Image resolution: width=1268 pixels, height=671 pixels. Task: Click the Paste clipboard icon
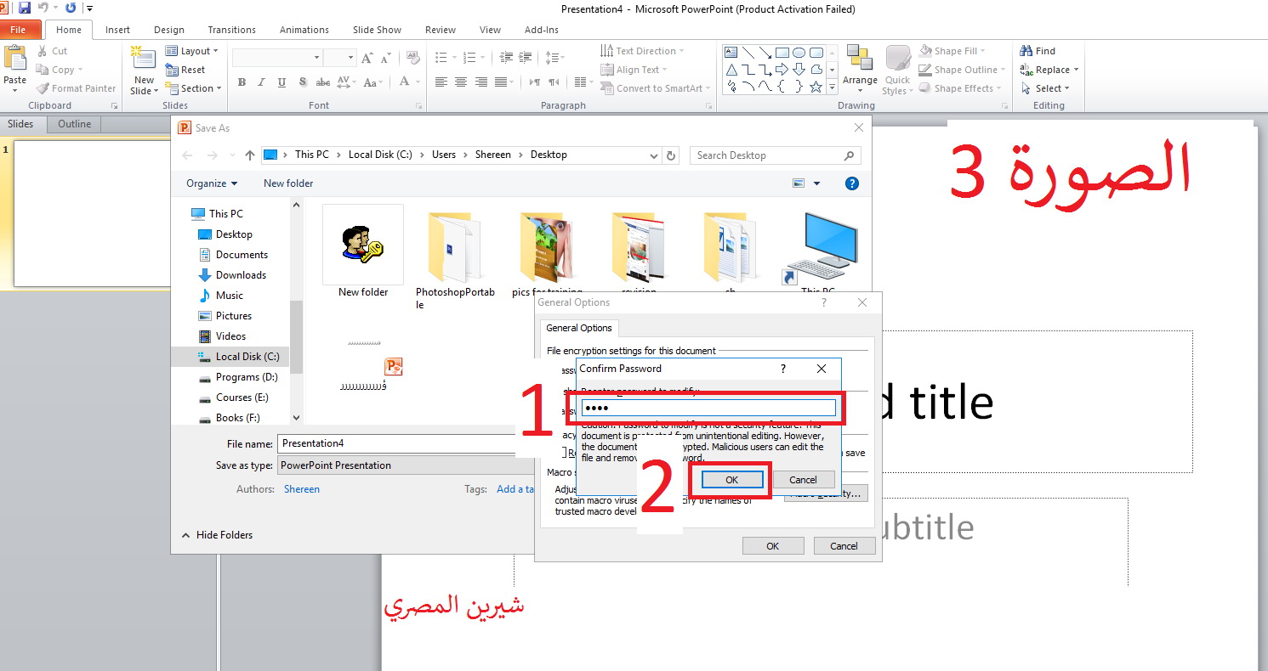coord(15,59)
